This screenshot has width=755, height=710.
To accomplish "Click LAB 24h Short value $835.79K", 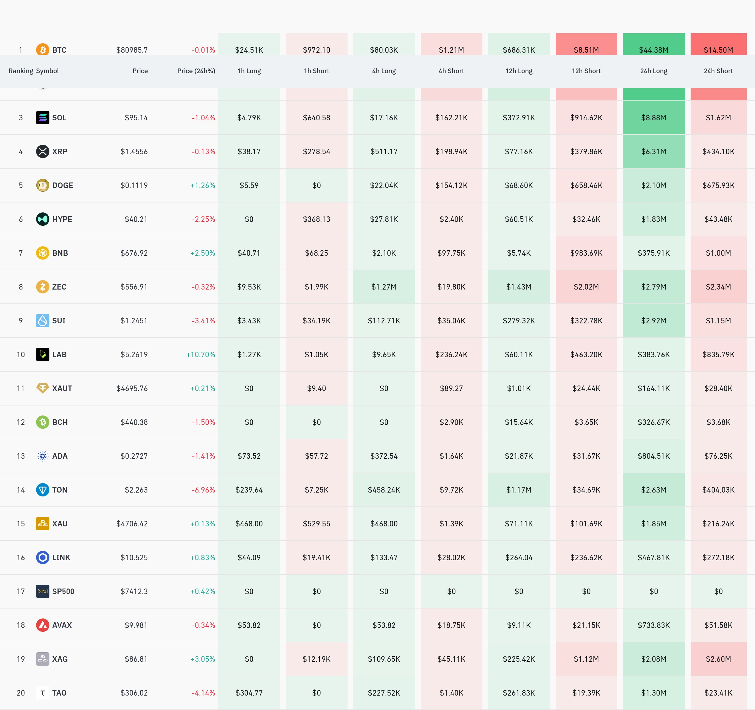I will [719, 354].
